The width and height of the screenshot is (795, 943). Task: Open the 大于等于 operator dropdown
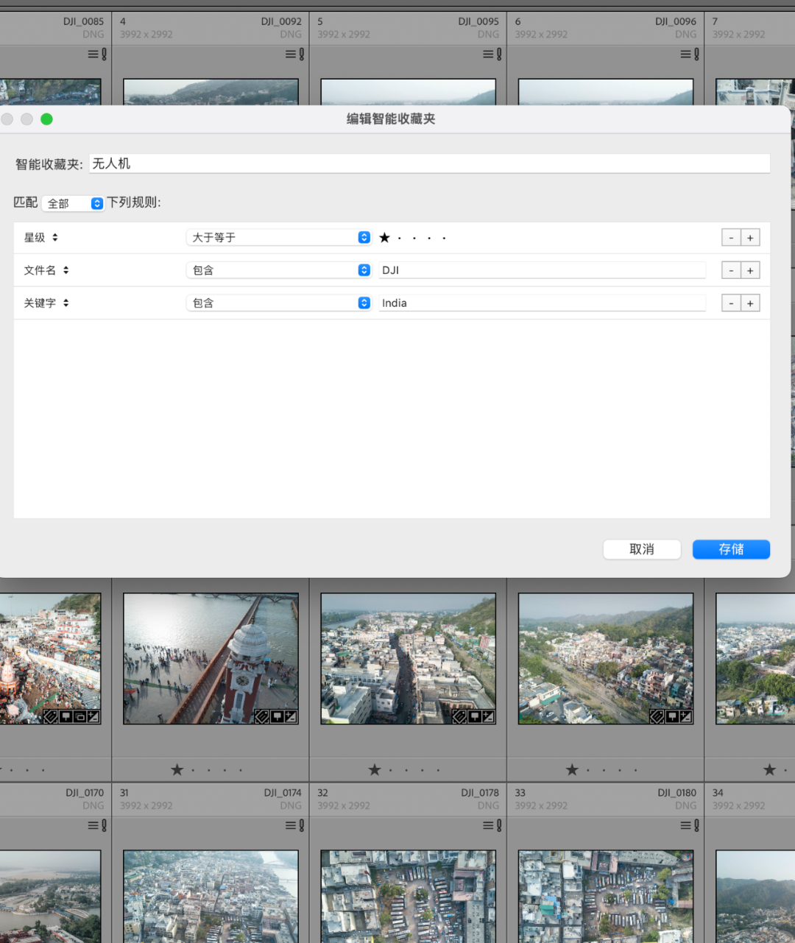click(278, 237)
